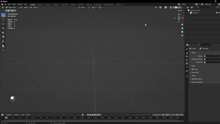Open the World properties tab icon
This screenshot has width=220, height=124.
(187, 67)
